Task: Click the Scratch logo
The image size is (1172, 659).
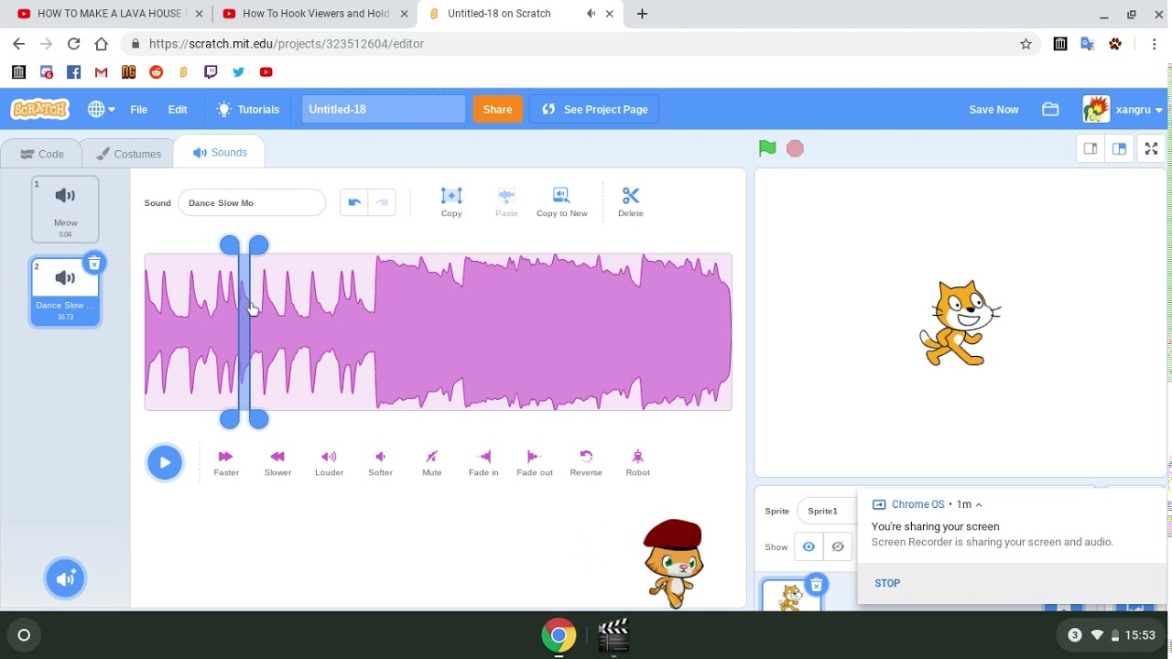Action: pyautogui.click(x=39, y=109)
